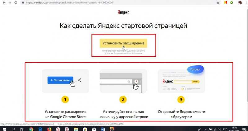Bookmark this page with the star icon
This screenshot has width=248, height=131.
click(x=218, y=3)
